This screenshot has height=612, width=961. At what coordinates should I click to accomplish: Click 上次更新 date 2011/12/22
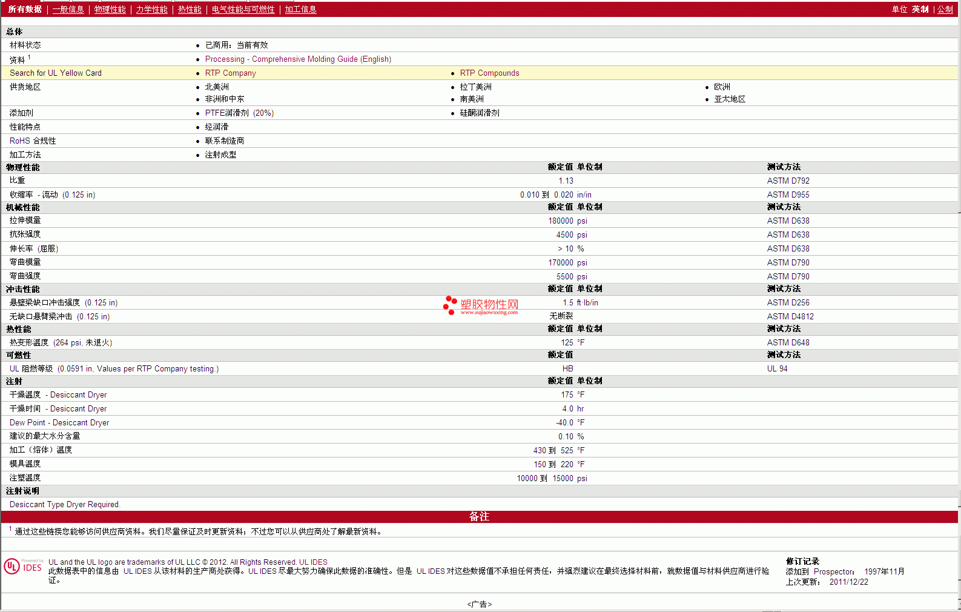pos(848,582)
